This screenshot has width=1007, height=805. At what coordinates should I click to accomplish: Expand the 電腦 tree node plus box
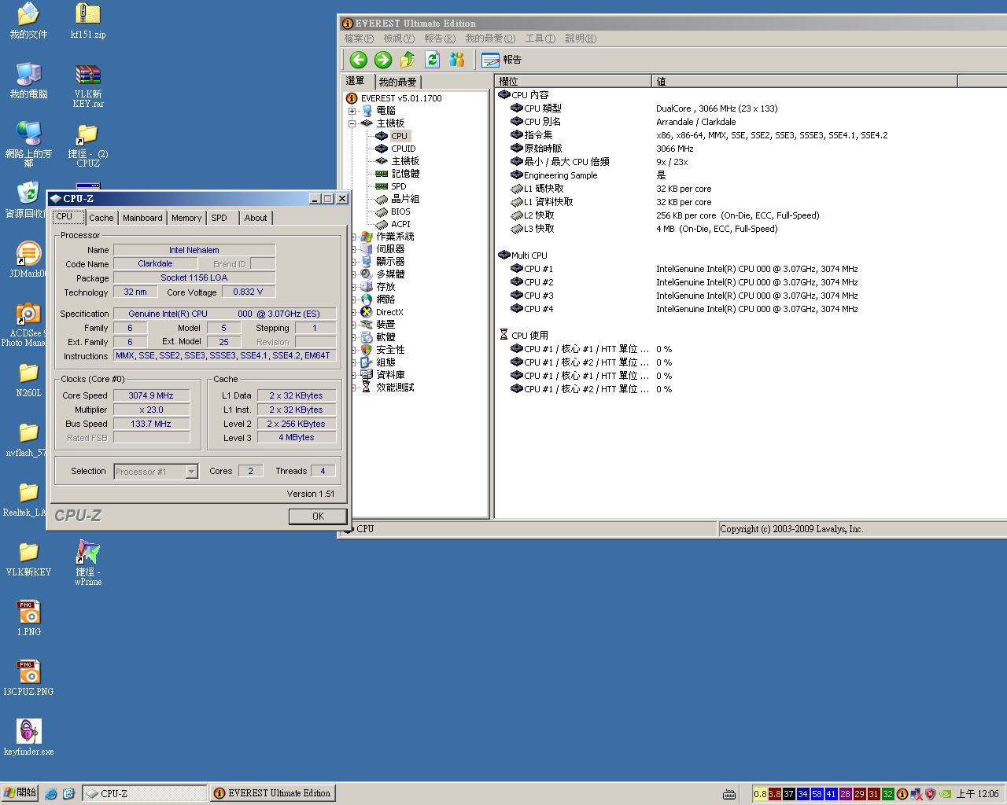pos(352,111)
